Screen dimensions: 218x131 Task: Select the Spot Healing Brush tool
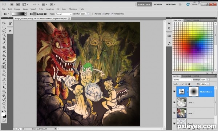(4, 47)
